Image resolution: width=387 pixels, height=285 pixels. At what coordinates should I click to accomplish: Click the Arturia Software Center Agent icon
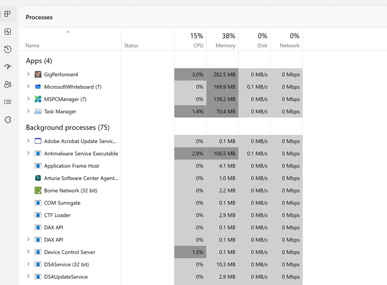(38, 178)
